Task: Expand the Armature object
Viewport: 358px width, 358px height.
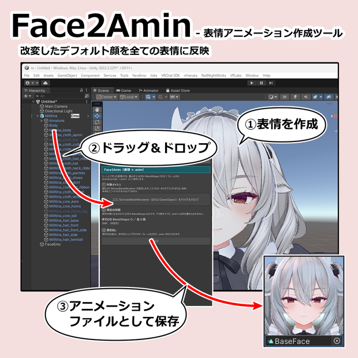Action: pos(42,121)
